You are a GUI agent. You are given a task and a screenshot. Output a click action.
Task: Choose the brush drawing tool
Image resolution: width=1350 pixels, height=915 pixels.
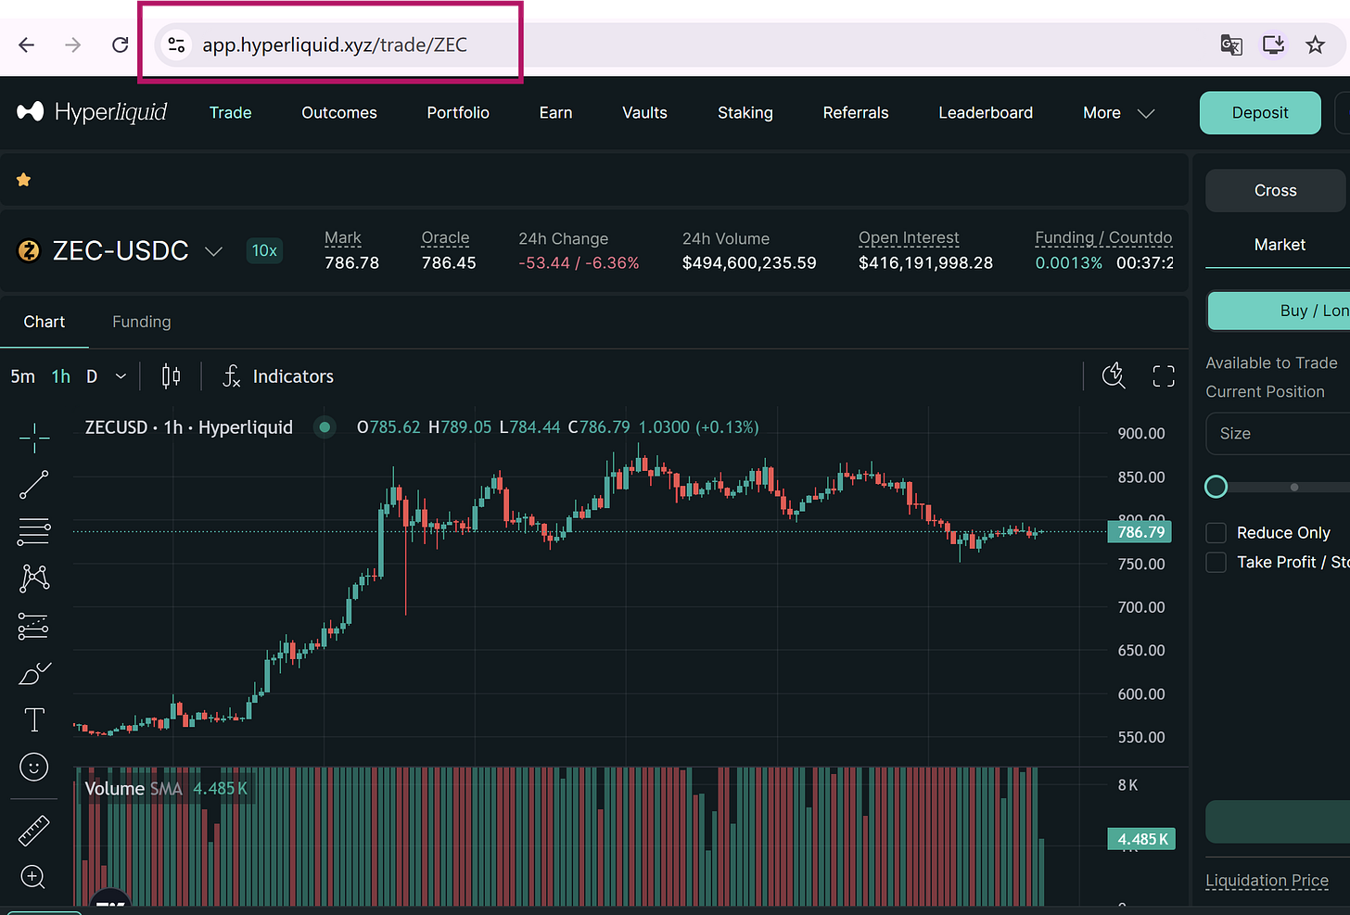[34, 673]
